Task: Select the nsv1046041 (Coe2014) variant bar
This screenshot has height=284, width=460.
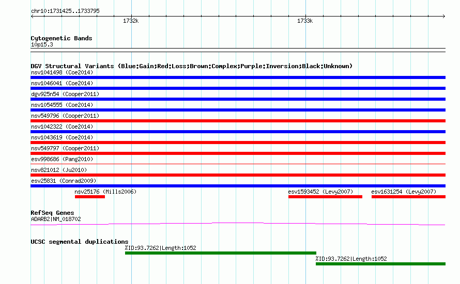Action: pyautogui.click(x=238, y=88)
